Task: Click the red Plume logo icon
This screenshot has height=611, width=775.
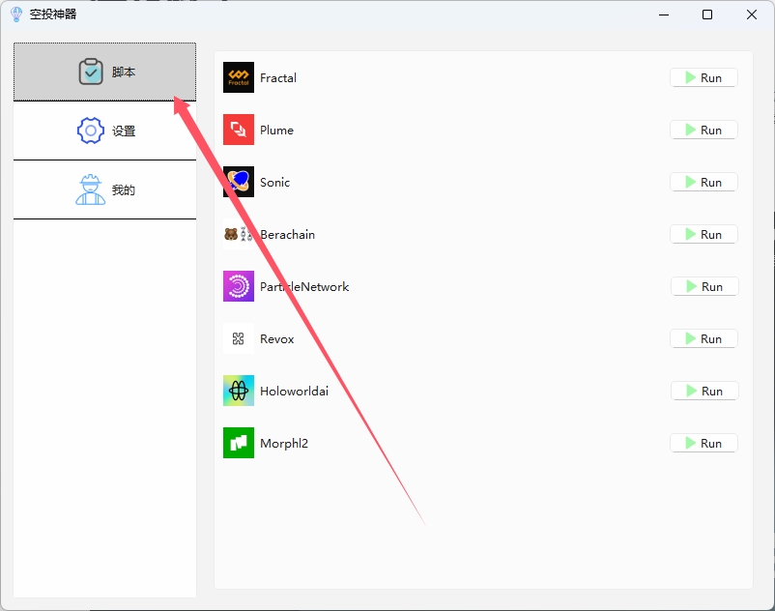Action: (x=239, y=130)
